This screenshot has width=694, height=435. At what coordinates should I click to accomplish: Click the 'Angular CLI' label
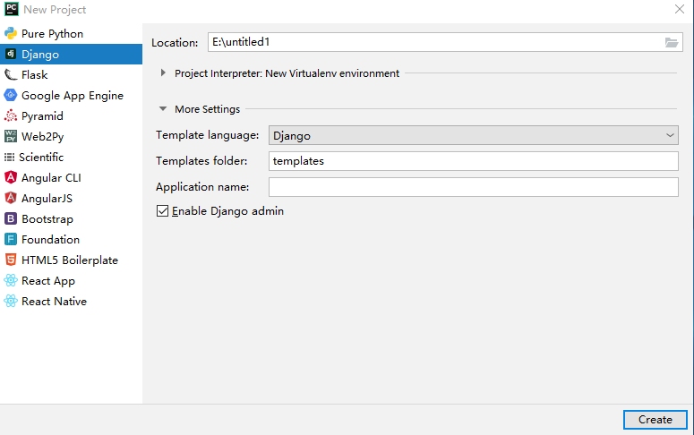point(51,178)
